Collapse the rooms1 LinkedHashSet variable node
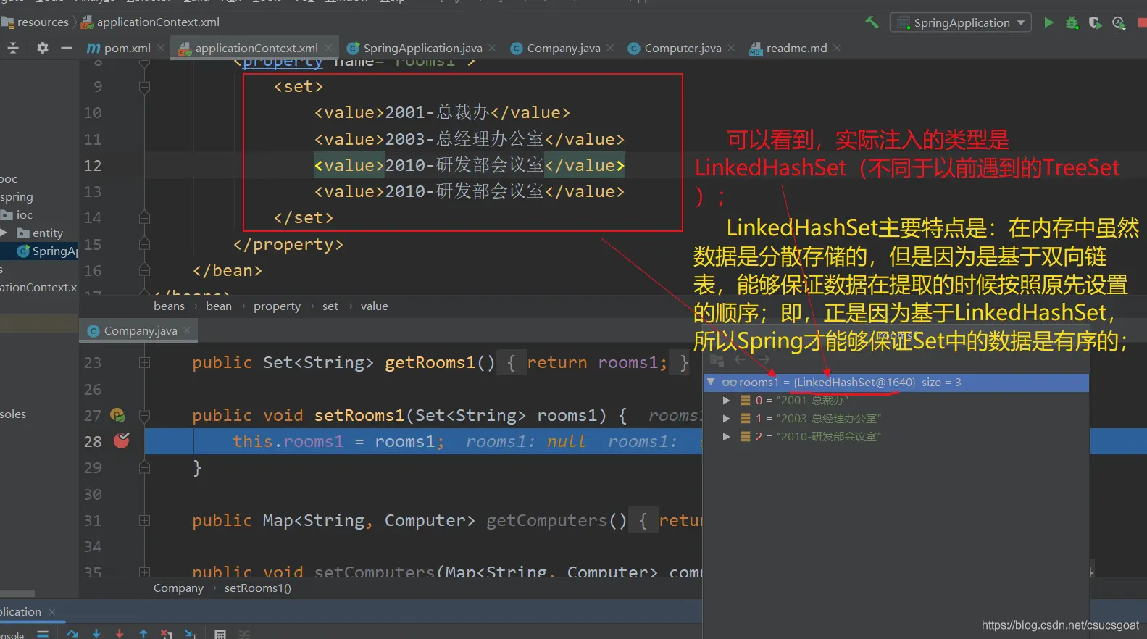The height and width of the screenshot is (639, 1147). pyautogui.click(x=711, y=382)
